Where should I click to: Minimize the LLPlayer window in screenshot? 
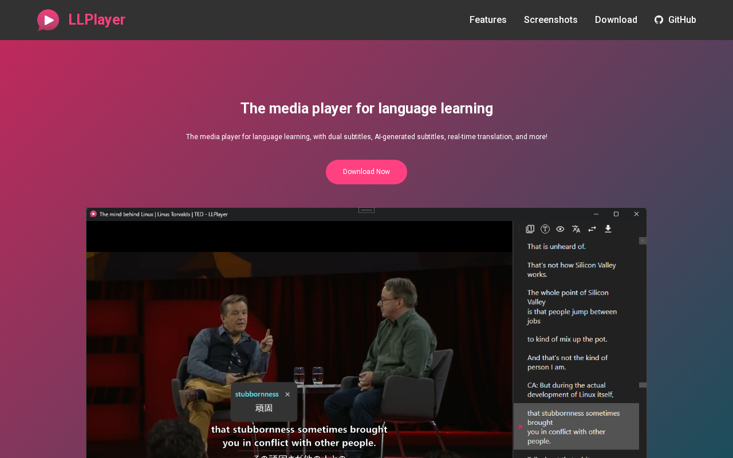click(596, 214)
